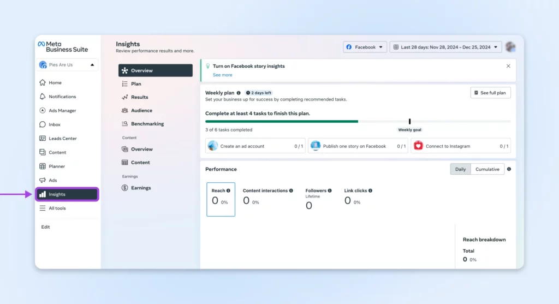Screen dimensions: 559x304
Task: Click the Followers info icon
Action: tap(330, 190)
